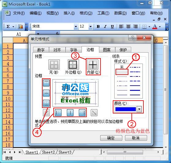This screenshot has width=171, height=163.
Task: Open the 数据(D) menu
Action: [x=120, y=13]
